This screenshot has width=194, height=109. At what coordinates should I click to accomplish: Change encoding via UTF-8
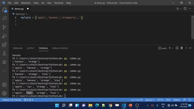click(x=160, y=100)
